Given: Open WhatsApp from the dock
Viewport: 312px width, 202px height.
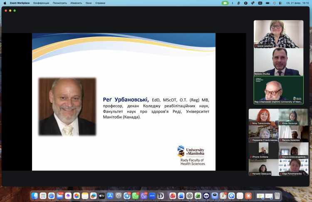Looking at the screenshot, I should [135, 196].
